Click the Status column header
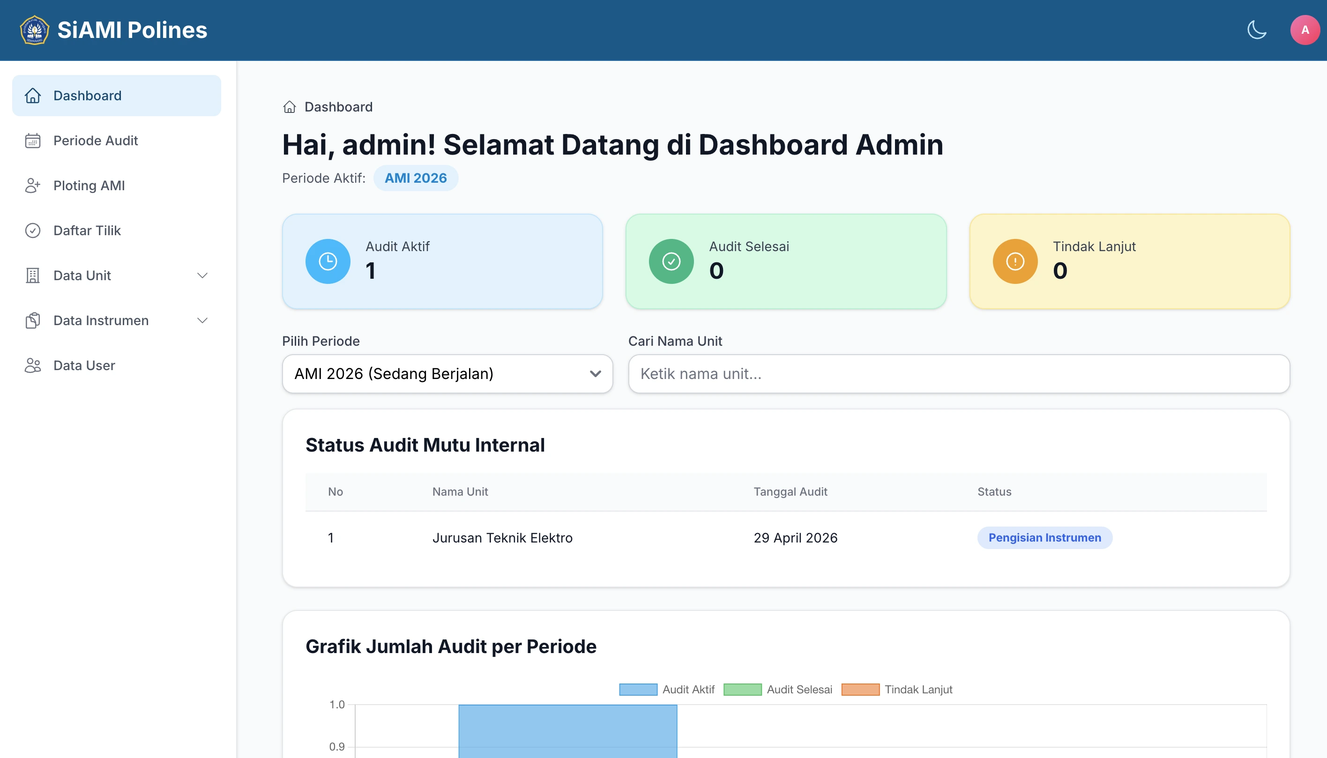The width and height of the screenshot is (1327, 758). pyautogui.click(x=994, y=492)
